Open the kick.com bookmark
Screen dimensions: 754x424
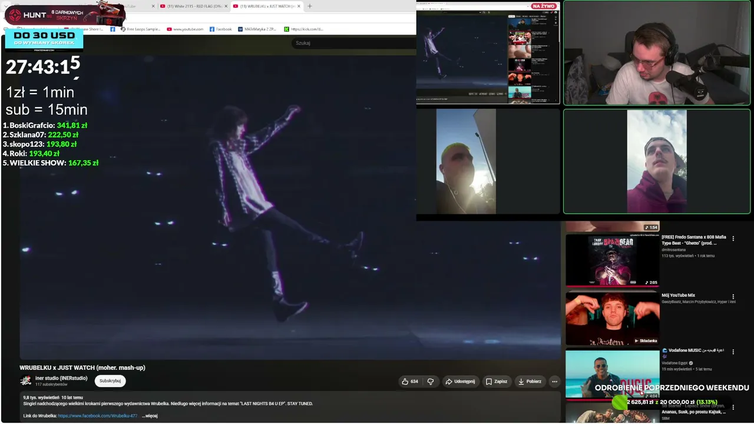point(303,29)
